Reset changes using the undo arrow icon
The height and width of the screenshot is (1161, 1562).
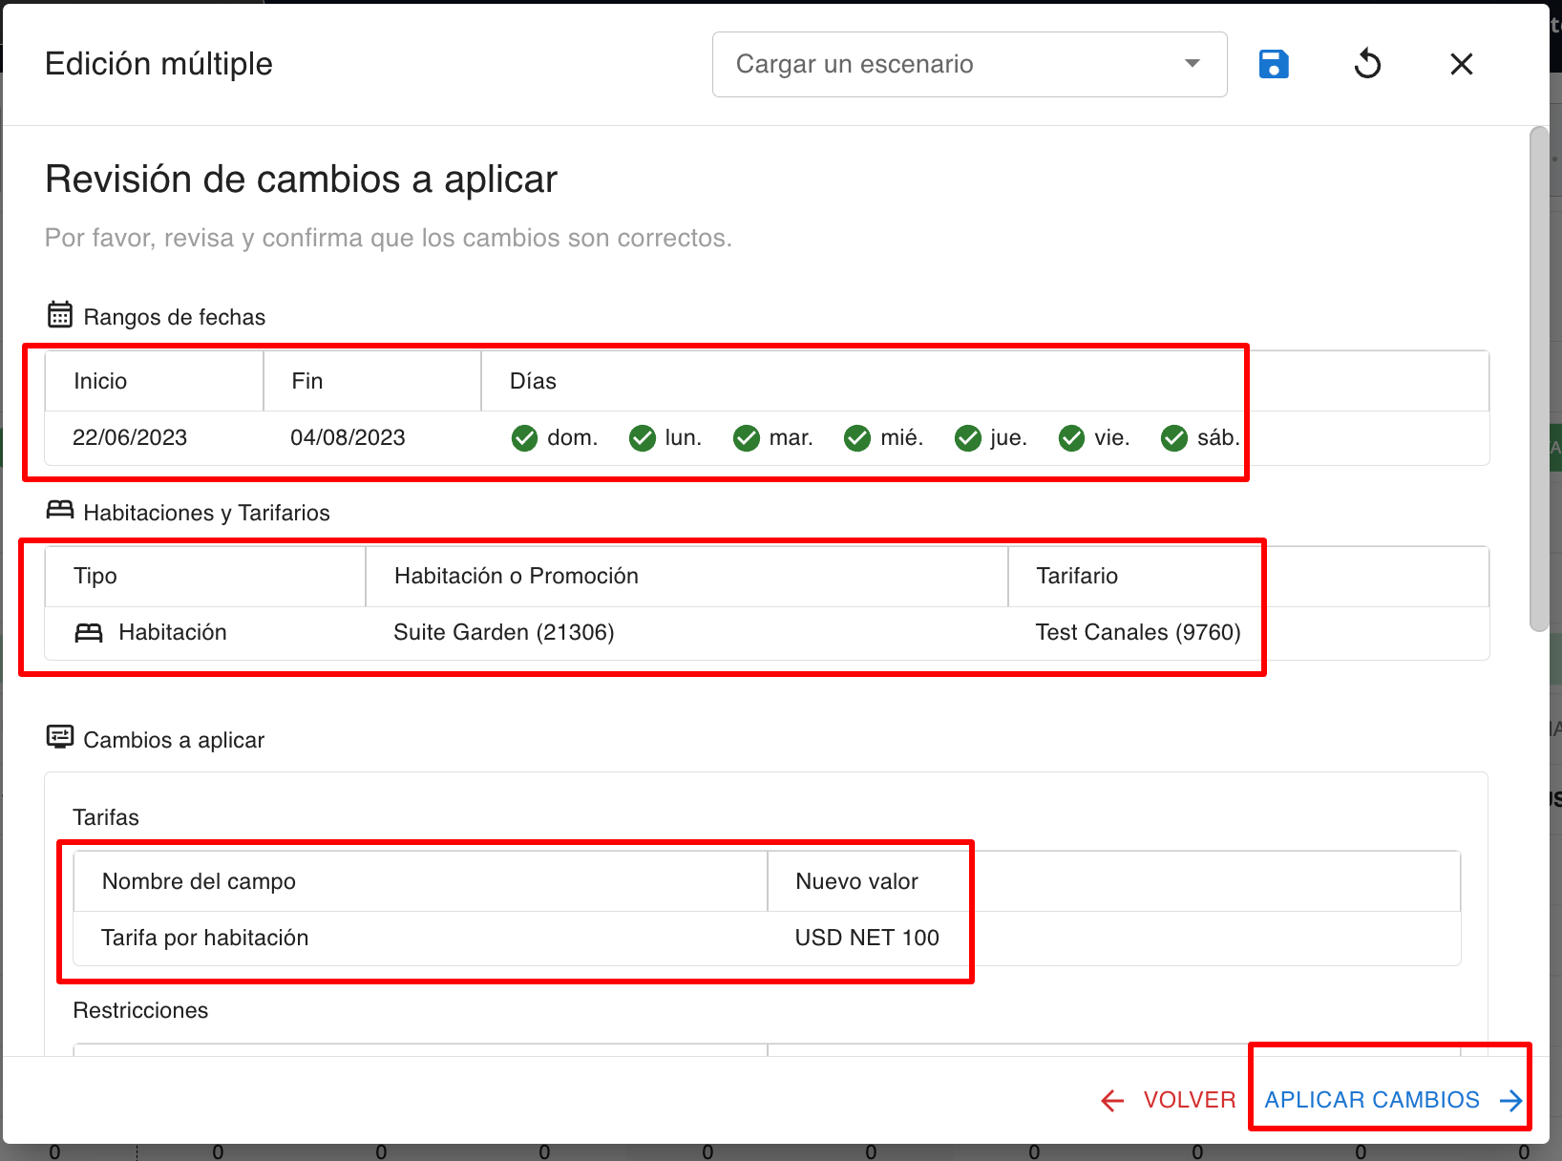pos(1367,63)
